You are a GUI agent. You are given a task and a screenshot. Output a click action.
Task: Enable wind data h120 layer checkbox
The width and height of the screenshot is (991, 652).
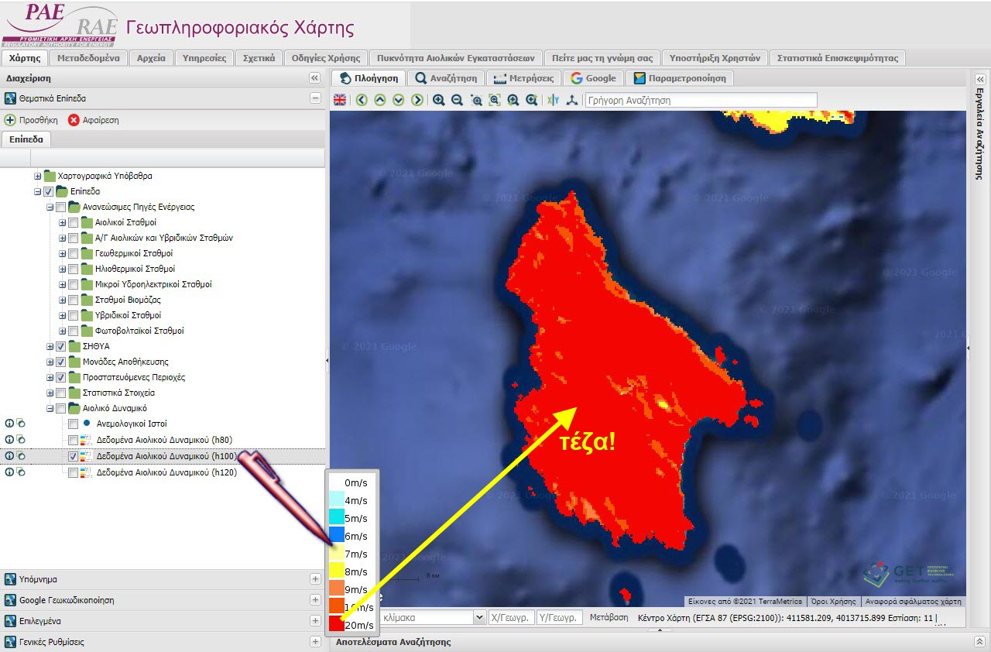coord(73,472)
